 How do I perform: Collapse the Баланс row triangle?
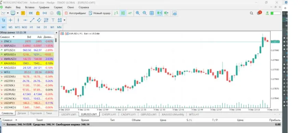pos(4,124)
